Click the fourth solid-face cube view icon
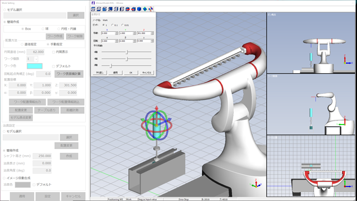This screenshot has width=357, height=201. [x=110, y=9]
